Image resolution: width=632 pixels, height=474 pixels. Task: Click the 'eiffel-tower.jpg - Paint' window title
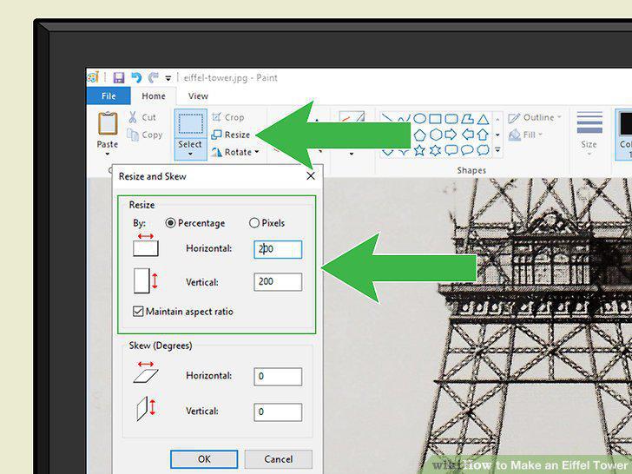pyautogui.click(x=231, y=78)
